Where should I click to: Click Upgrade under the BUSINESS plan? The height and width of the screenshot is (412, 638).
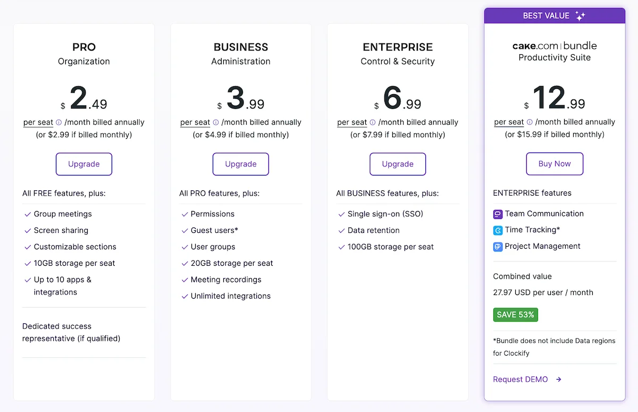point(241,164)
